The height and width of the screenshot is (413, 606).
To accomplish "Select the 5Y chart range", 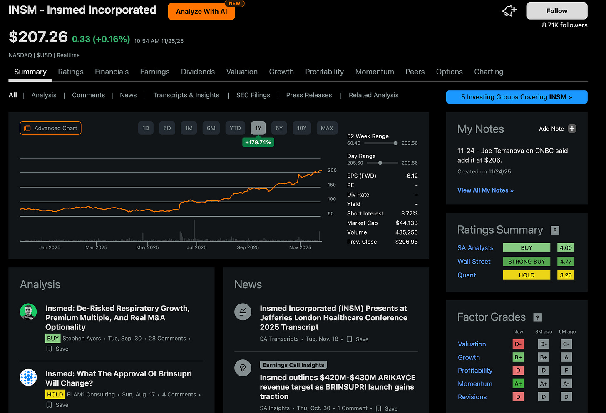I will pos(279,128).
